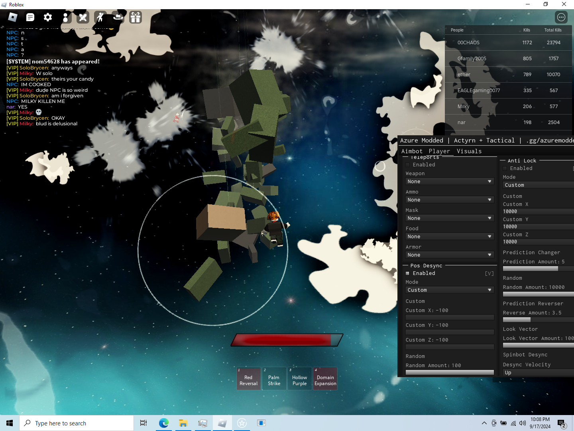Open the player character icon
This screenshot has width=574, height=431.
click(65, 17)
